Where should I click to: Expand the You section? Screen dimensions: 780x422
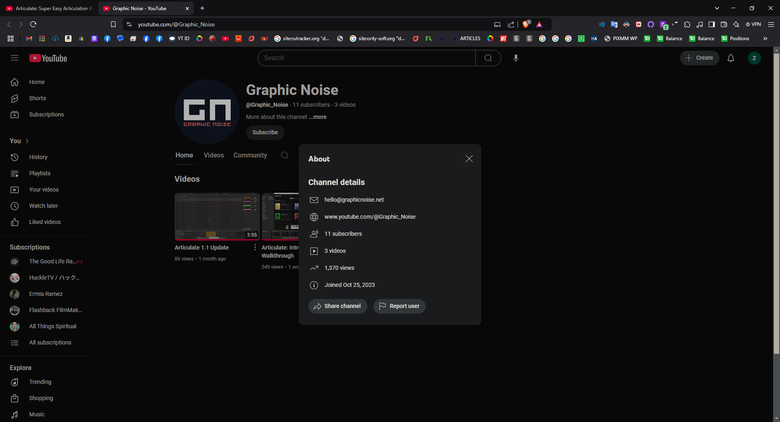click(19, 141)
